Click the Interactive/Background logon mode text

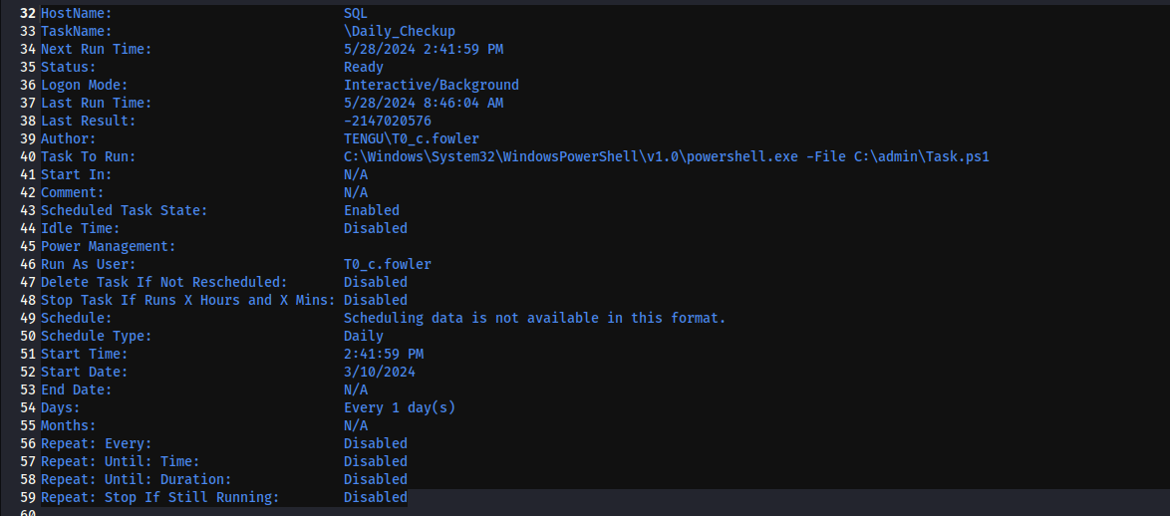[431, 85]
